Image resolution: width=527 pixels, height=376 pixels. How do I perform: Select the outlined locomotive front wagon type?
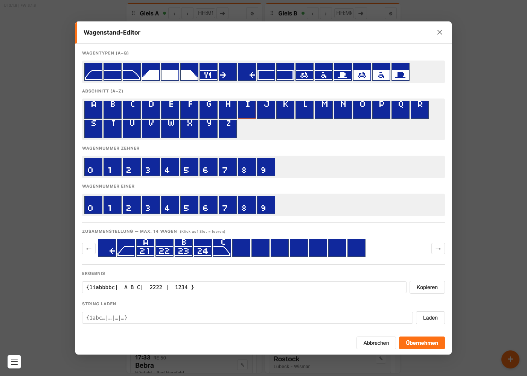coord(93,72)
